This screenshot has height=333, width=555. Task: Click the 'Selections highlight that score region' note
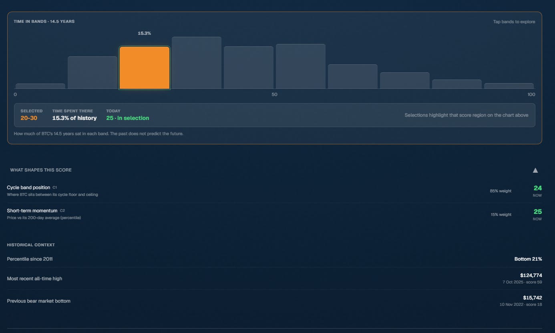point(467,115)
